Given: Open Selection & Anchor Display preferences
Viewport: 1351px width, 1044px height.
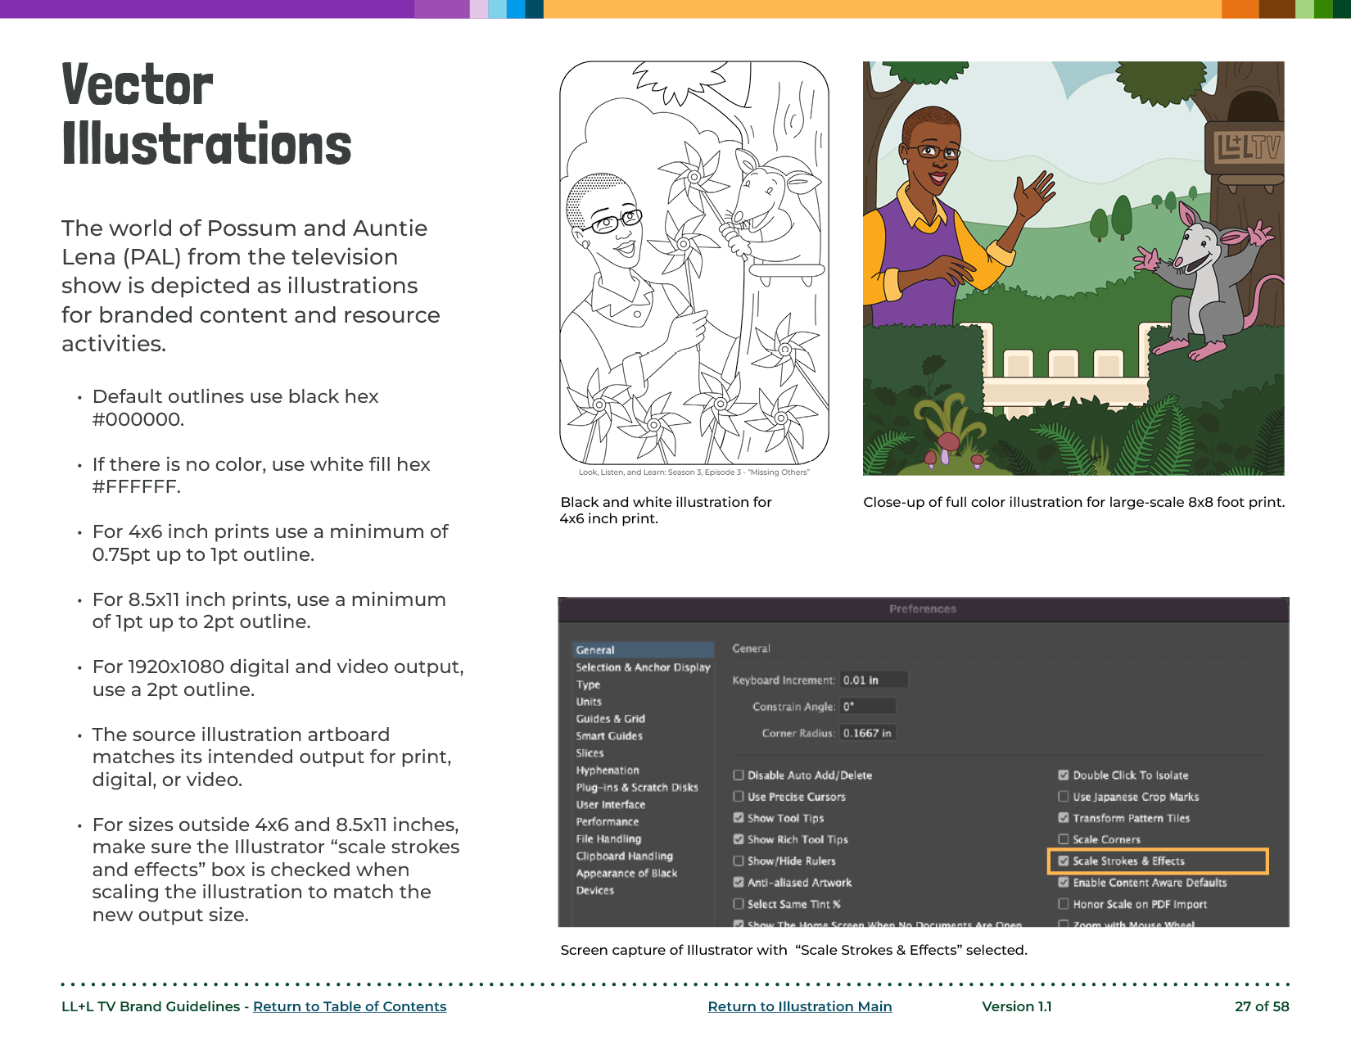Looking at the screenshot, I should [x=643, y=667].
